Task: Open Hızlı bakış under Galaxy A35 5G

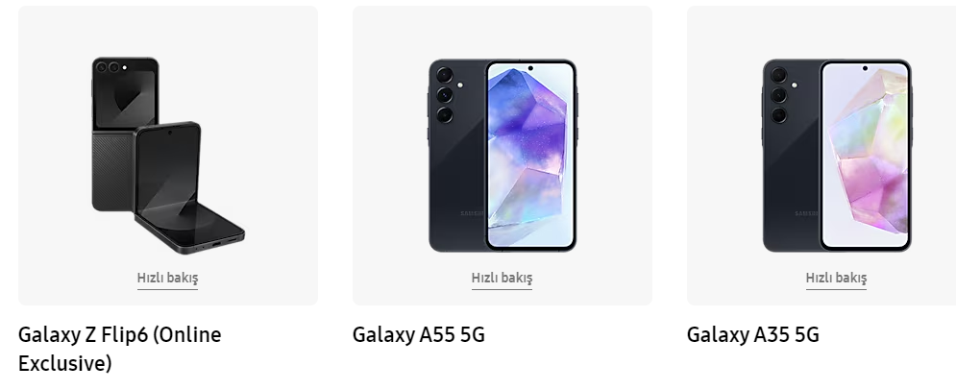Action: (836, 278)
